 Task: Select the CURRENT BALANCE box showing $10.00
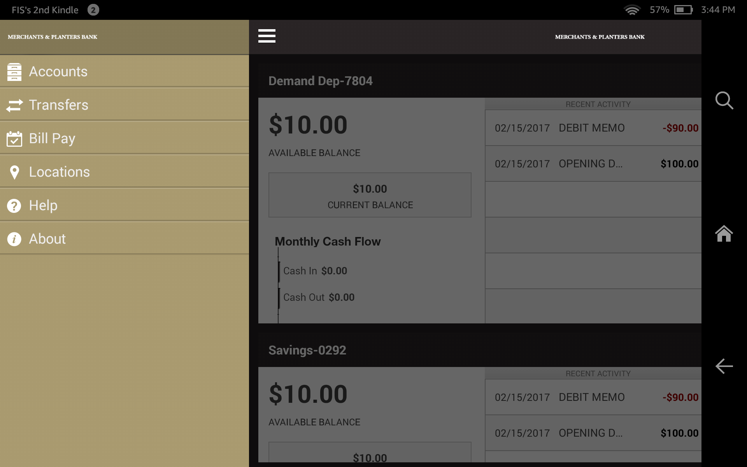pyautogui.click(x=370, y=195)
